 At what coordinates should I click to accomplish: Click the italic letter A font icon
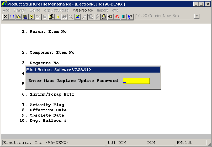(x=84, y=17)
